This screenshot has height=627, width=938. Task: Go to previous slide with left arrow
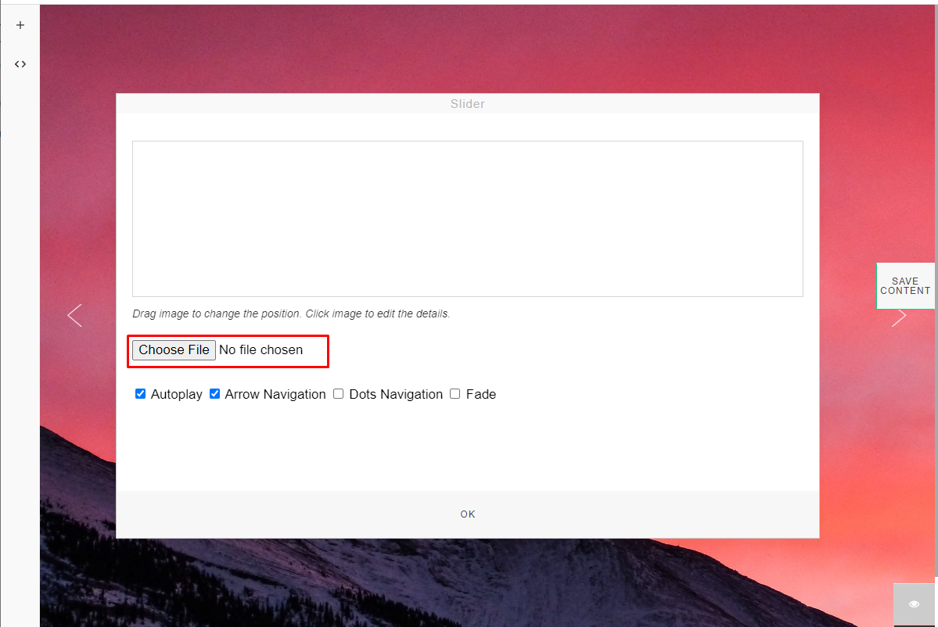pos(75,316)
